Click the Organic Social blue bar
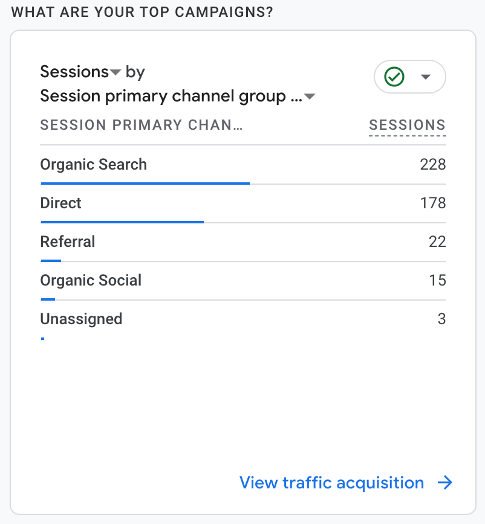 coord(48,299)
